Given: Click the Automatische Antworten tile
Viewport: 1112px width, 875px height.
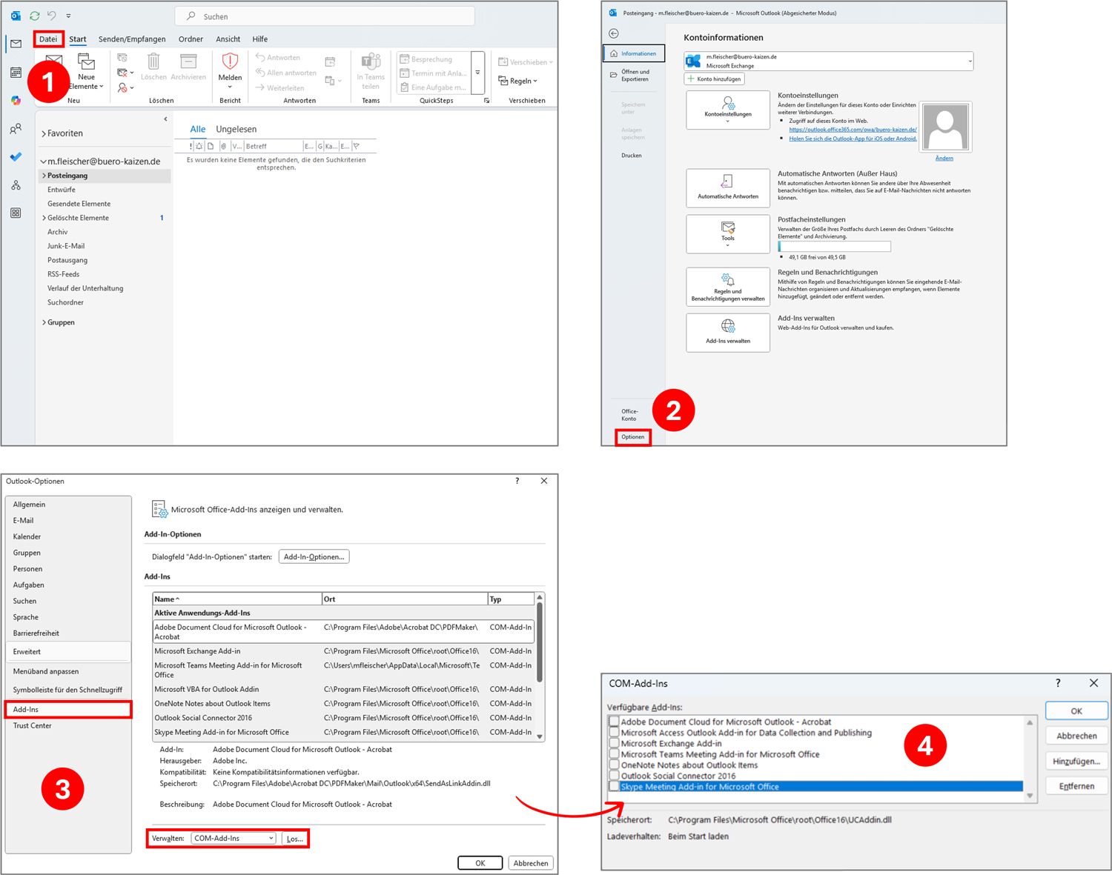Looking at the screenshot, I should (728, 188).
